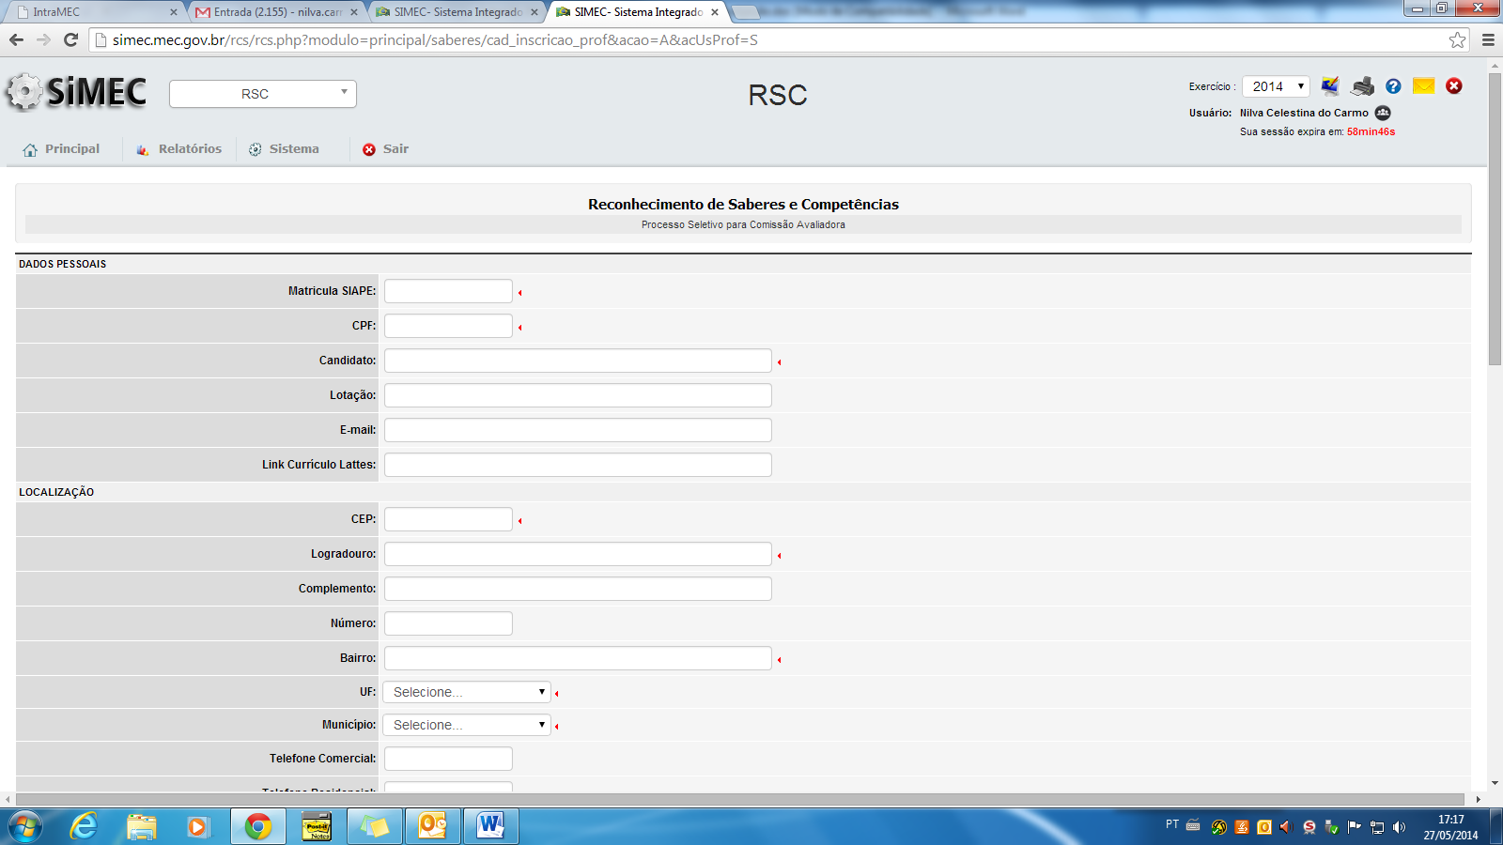Click the Safely Remove Hardware tray icon
Screen dimensions: 1503x845
click(x=1331, y=827)
